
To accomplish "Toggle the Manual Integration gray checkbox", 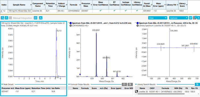I will point(11,18).
